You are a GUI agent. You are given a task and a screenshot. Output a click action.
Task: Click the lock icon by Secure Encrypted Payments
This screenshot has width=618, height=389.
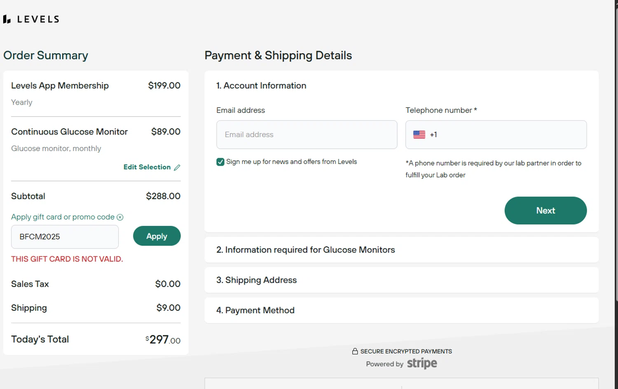pyautogui.click(x=355, y=351)
